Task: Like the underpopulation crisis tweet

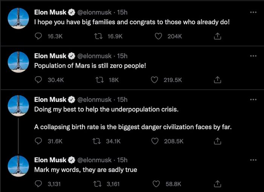Action: (x=155, y=141)
